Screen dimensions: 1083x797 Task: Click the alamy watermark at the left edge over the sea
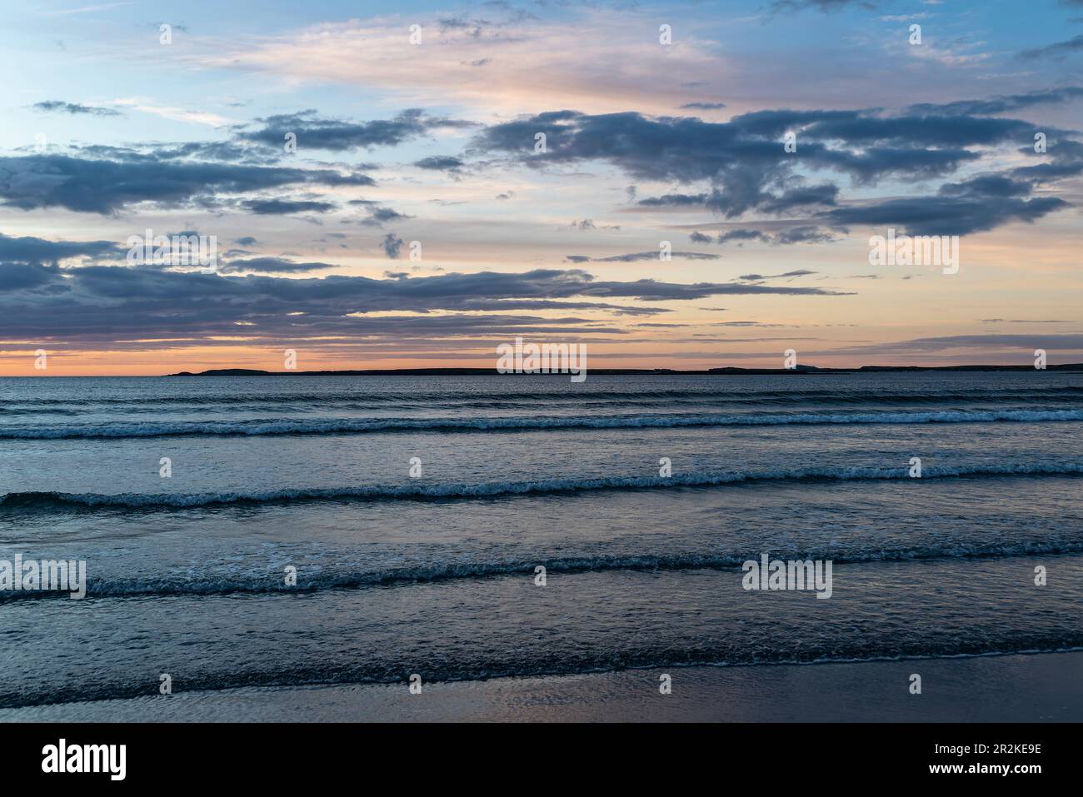tap(42, 576)
